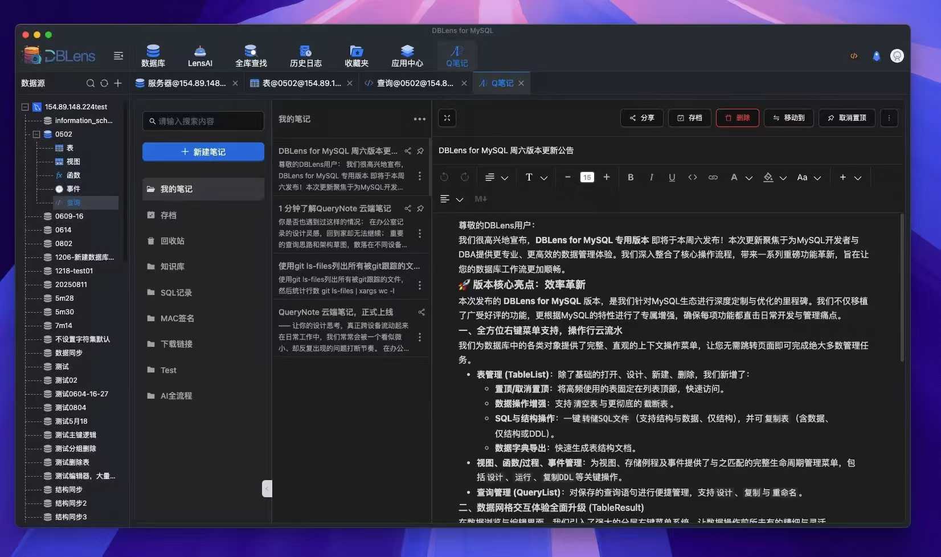Toggle italic formatting in the editor
Image resolution: width=941 pixels, height=557 pixels.
[650, 177]
